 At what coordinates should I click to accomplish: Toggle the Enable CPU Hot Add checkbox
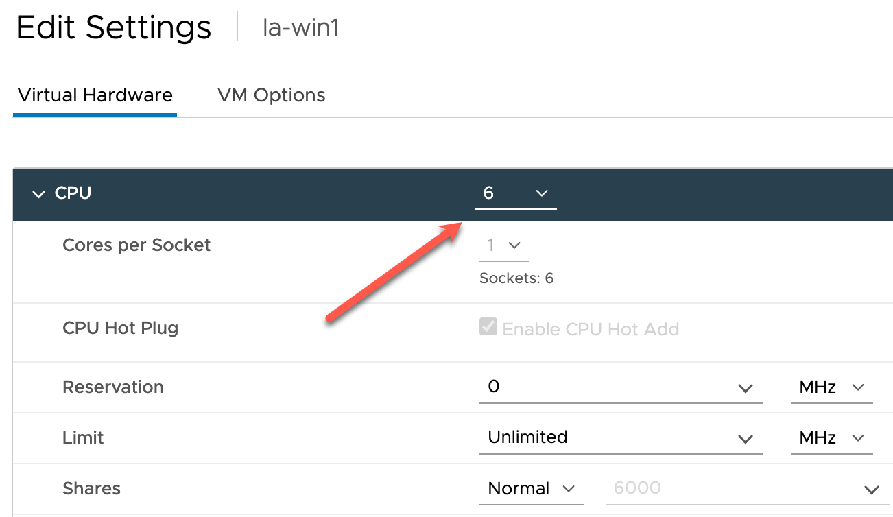coord(488,327)
